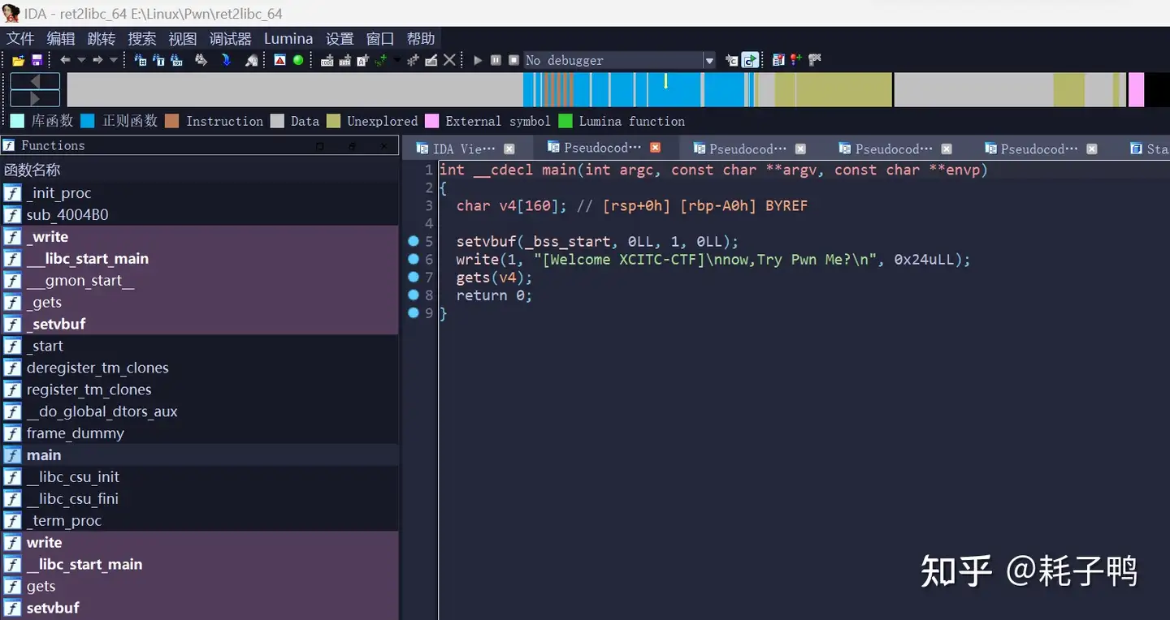
Task: Click the X undefine icon in toolbar
Action: [x=449, y=60]
